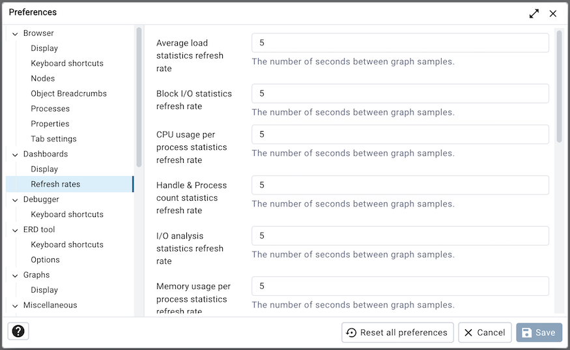Select Processes in the Browser section
570x350 pixels.
click(50, 108)
